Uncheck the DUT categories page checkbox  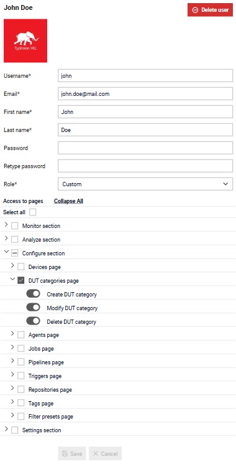click(x=20, y=280)
